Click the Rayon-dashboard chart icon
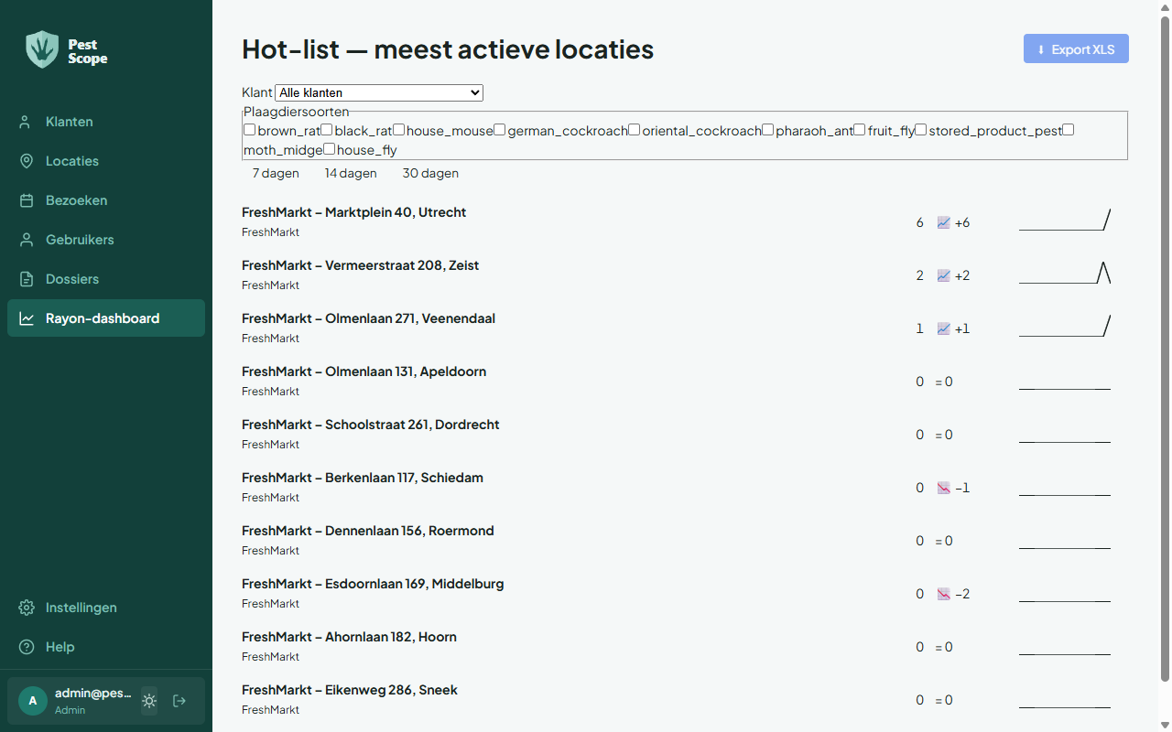The width and height of the screenshot is (1172, 732). [x=27, y=318]
